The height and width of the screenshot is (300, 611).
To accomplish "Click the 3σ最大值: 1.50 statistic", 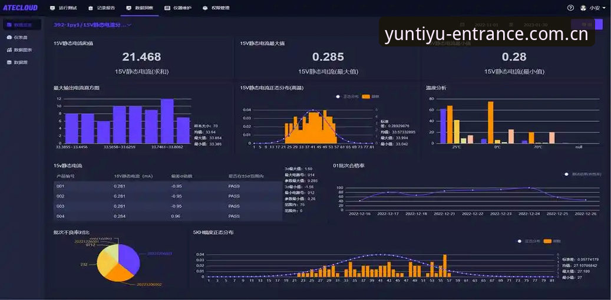I will click(299, 169).
